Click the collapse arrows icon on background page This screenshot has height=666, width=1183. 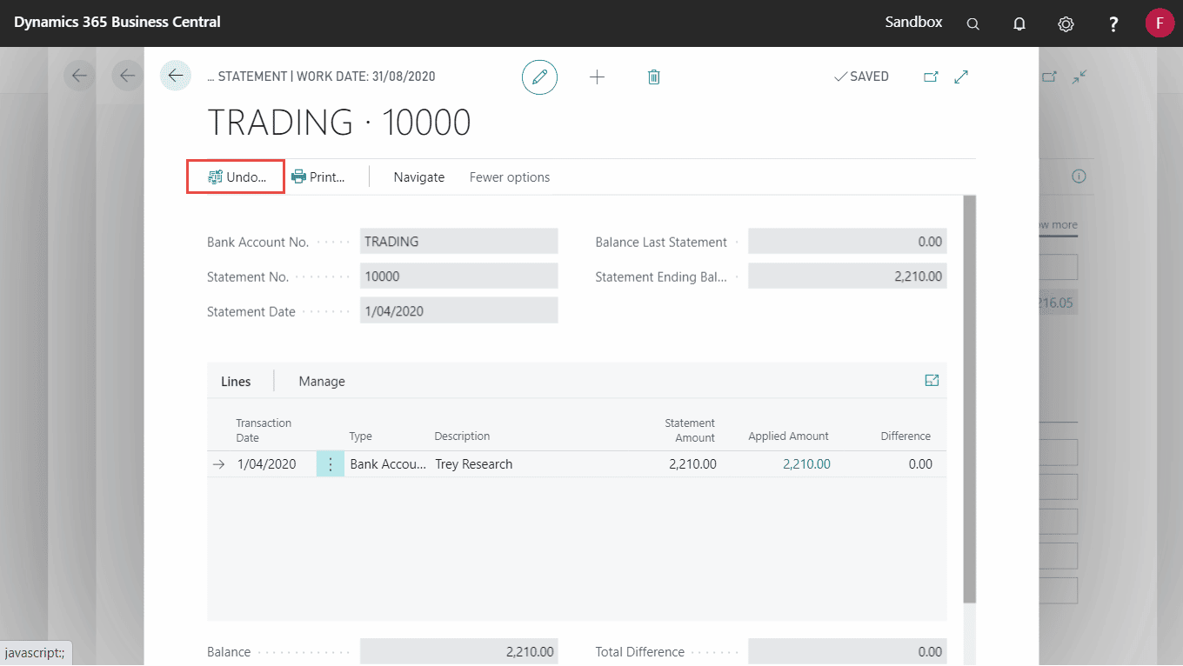pyautogui.click(x=1079, y=77)
